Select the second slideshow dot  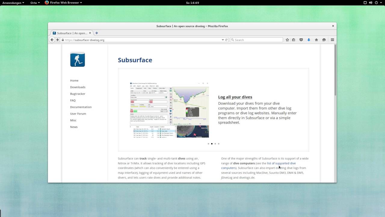point(212,144)
